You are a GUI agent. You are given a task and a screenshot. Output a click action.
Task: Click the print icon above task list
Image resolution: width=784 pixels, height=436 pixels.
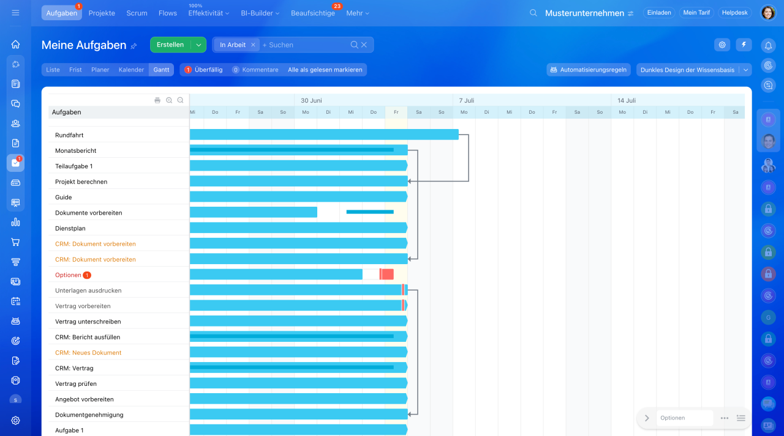(157, 100)
